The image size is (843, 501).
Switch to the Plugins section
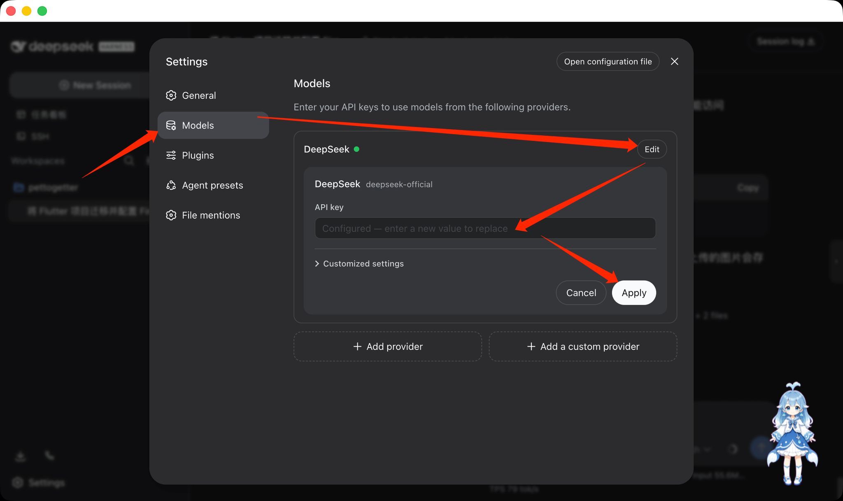[213, 155]
